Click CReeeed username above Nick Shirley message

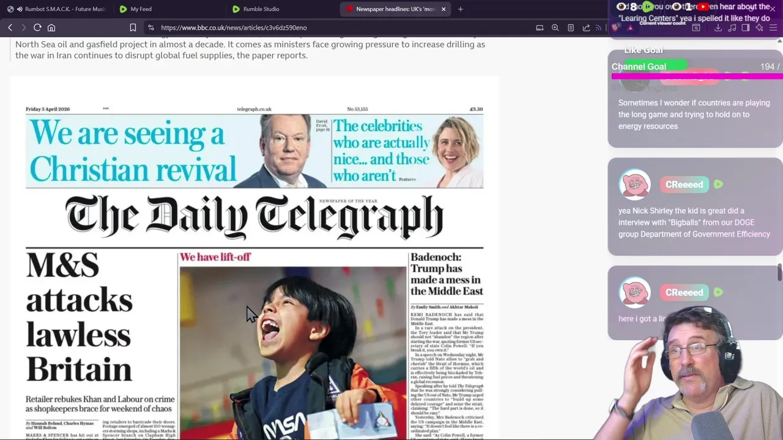click(684, 185)
